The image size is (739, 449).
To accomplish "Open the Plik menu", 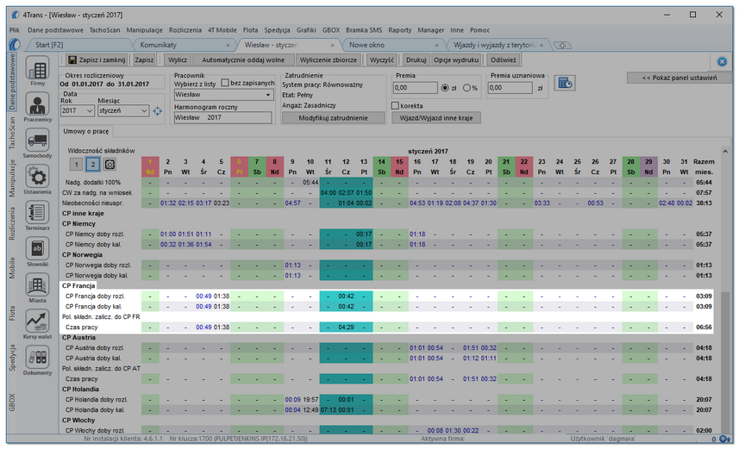I will pos(15,30).
